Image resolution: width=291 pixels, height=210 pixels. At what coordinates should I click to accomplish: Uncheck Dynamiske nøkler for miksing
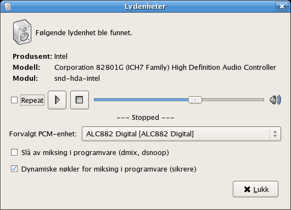pyautogui.click(x=14, y=169)
